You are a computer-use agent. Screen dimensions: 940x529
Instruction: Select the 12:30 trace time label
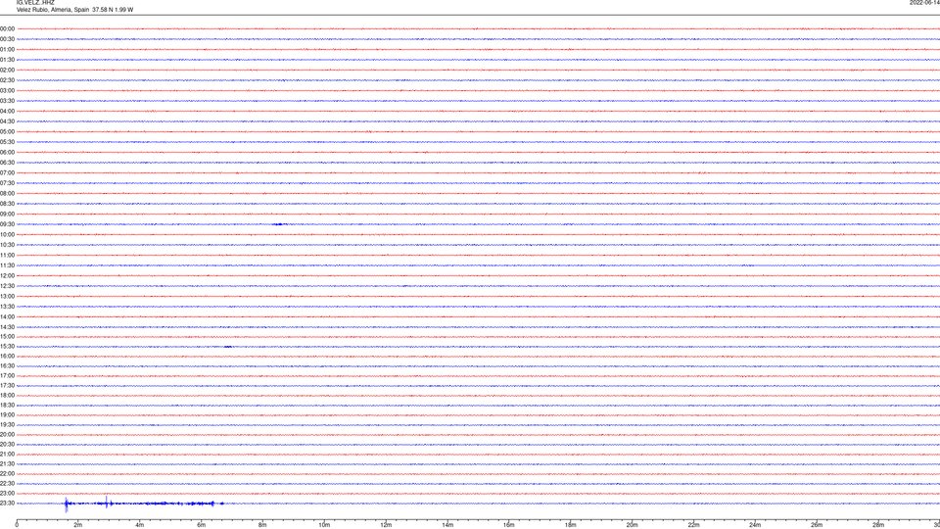(7, 286)
